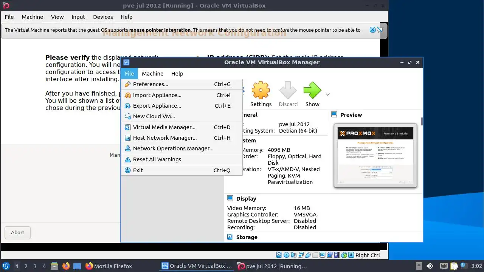The image size is (484, 272).
Task: Click network status icon in VM bar
Action: pyautogui.click(x=301, y=255)
